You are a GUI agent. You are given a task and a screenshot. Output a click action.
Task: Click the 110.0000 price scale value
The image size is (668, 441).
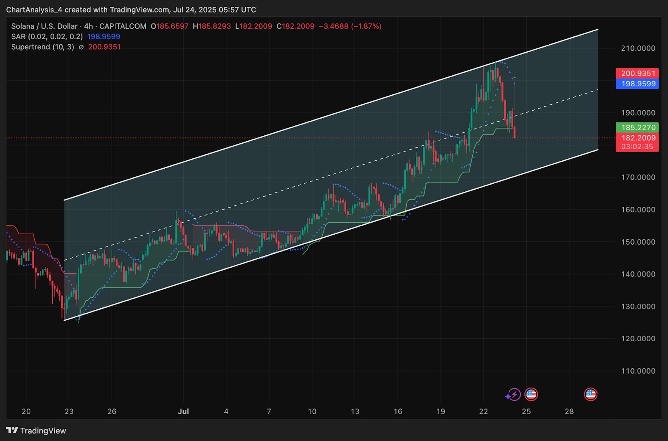638,371
